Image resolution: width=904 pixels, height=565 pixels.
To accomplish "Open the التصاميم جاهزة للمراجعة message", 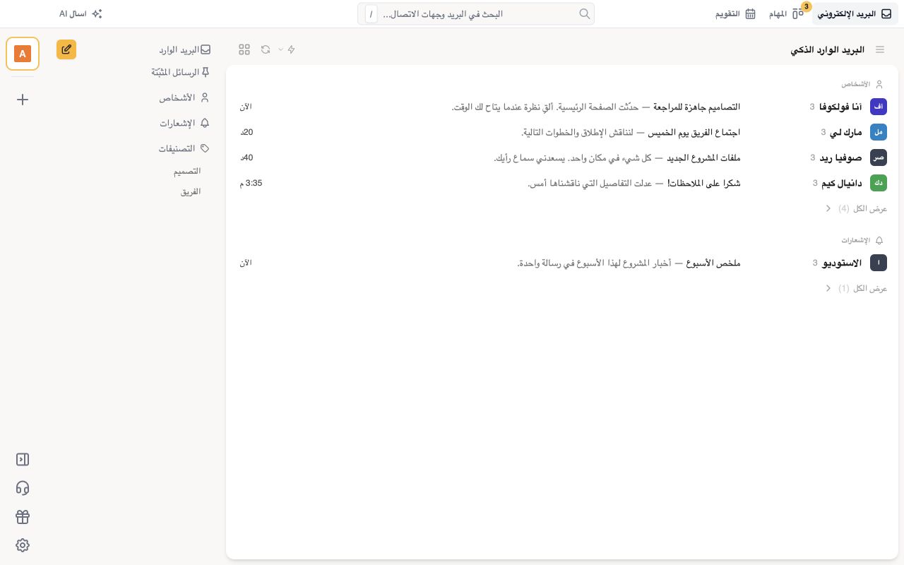I will (562, 107).
